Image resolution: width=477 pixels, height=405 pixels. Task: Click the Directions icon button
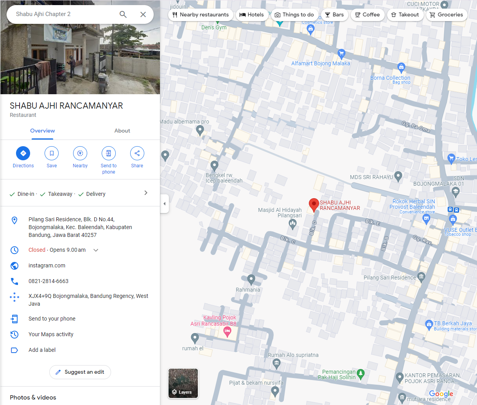(23, 153)
